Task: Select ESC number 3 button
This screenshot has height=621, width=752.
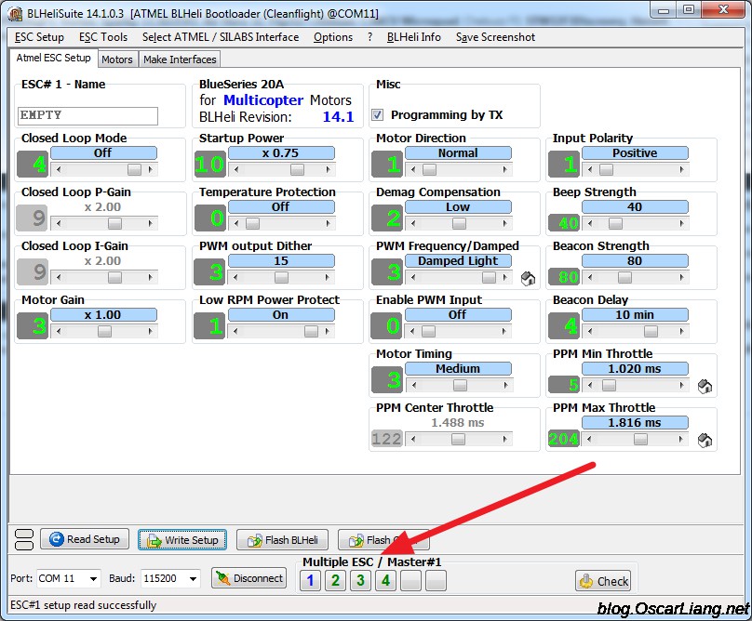Action: click(360, 581)
